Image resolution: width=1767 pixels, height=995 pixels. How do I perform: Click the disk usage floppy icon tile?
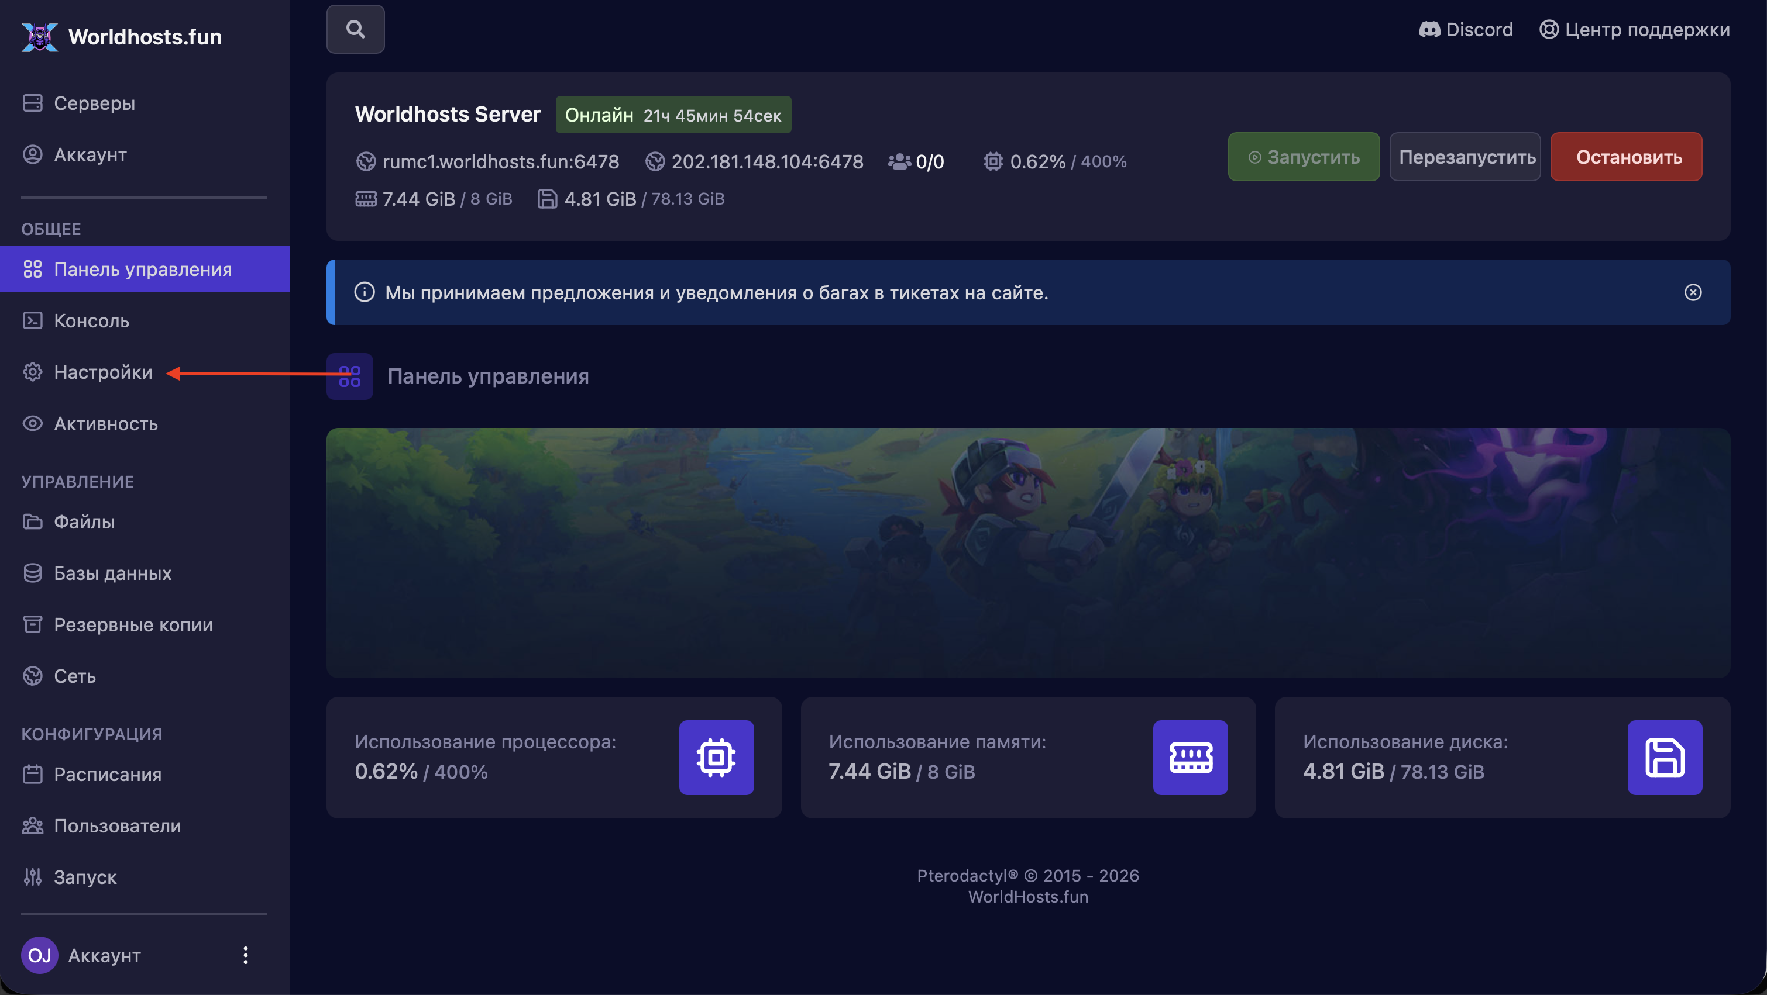pos(1664,757)
